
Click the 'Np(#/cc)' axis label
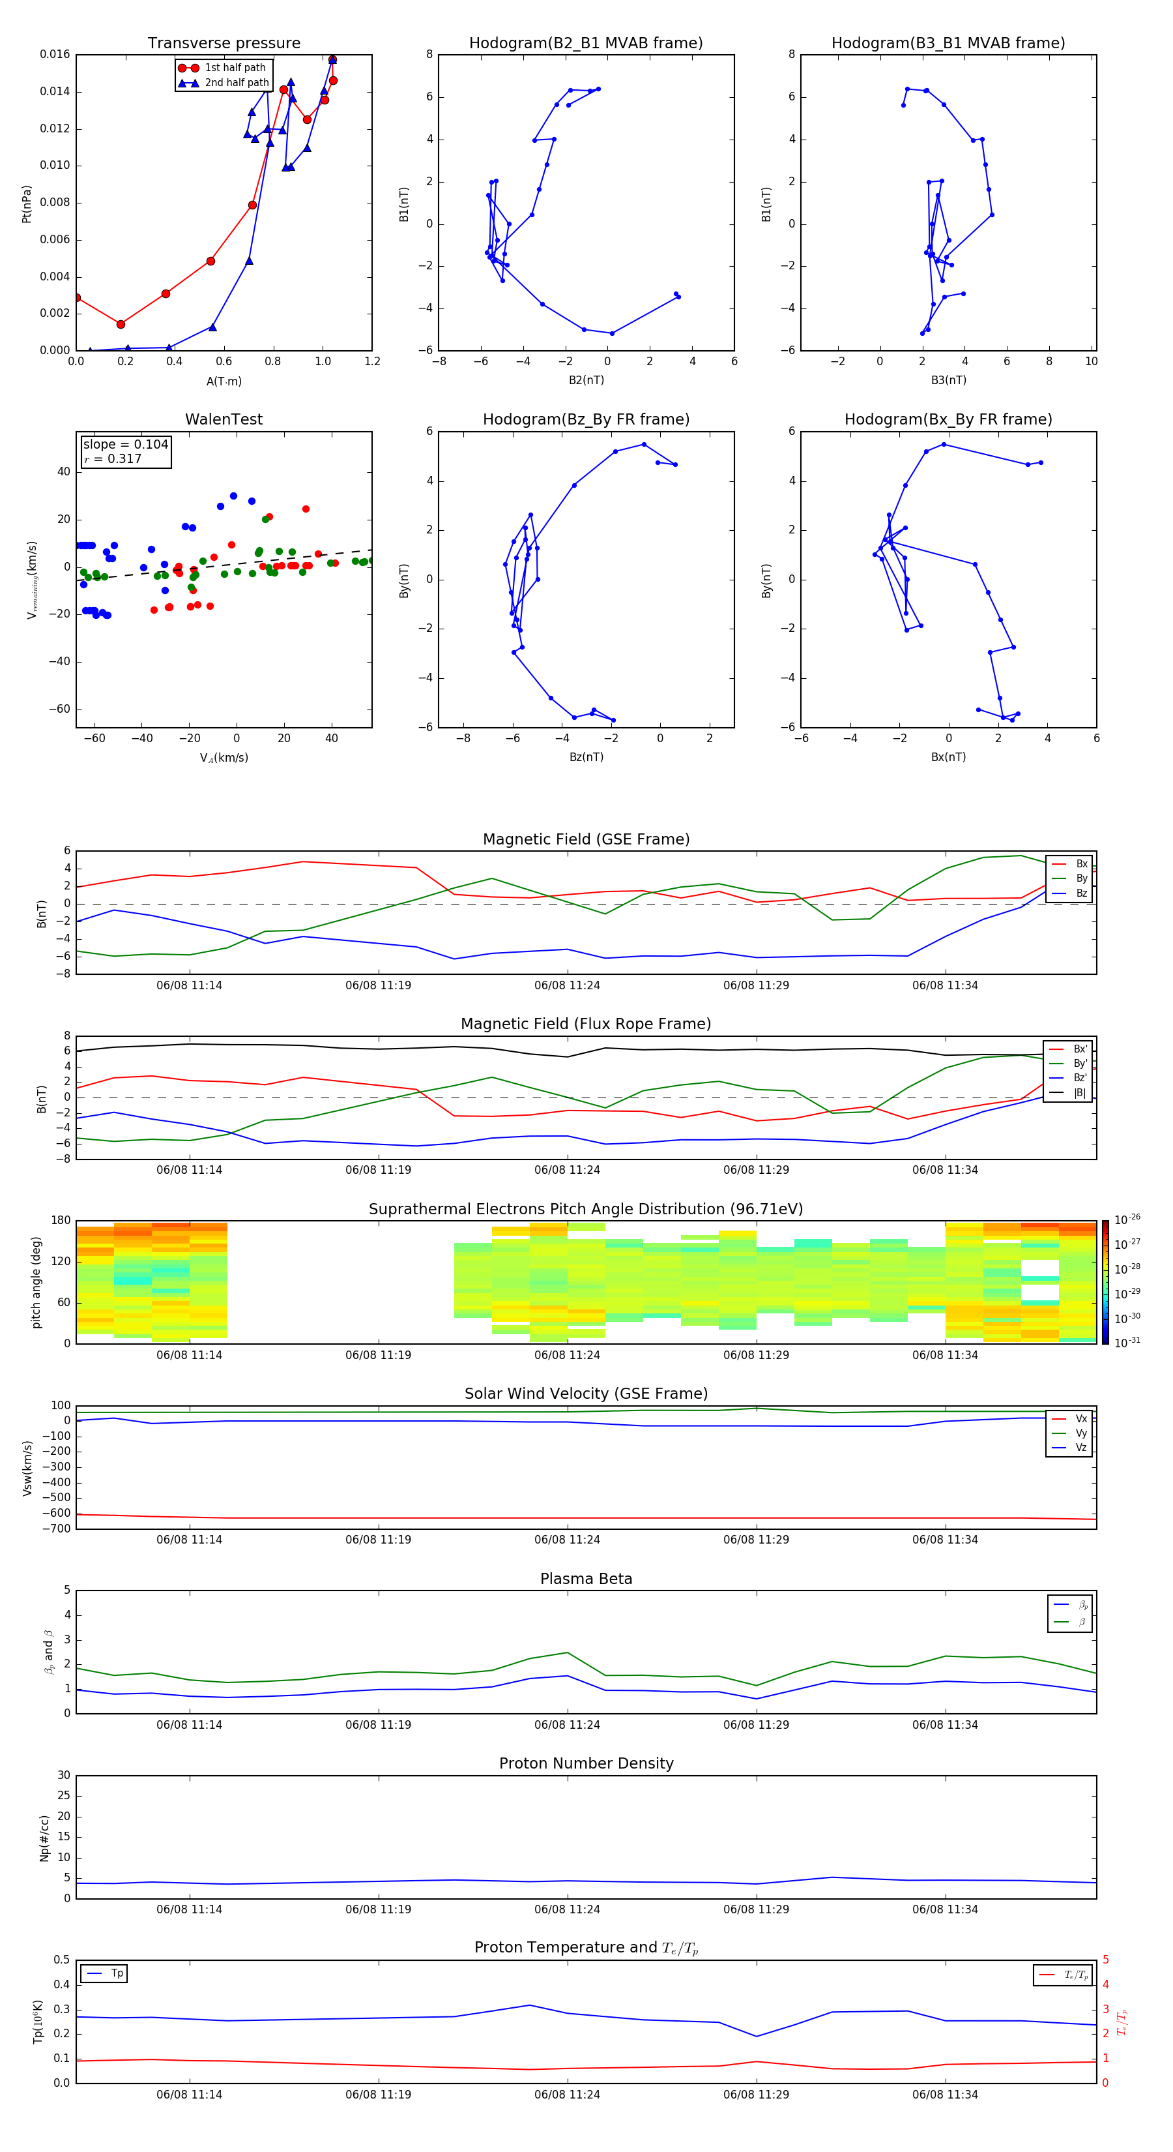[x=44, y=1838]
